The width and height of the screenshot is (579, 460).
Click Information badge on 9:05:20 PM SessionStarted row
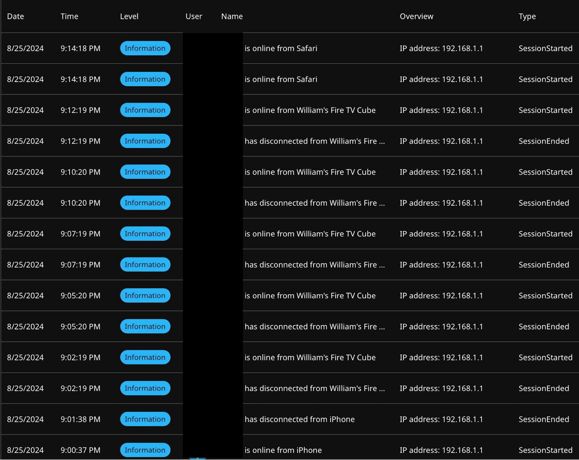[145, 295]
